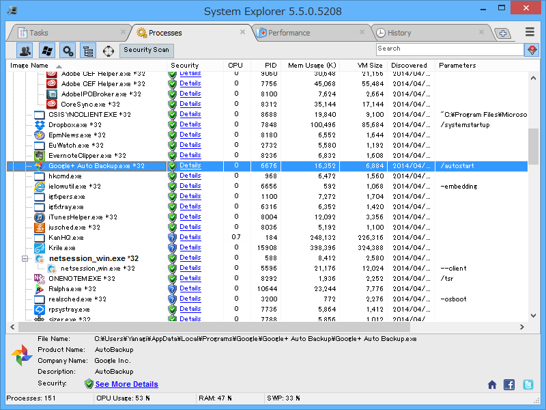The width and height of the screenshot is (546, 410).
Task: Select the users/processes filter icon on toolbar
Action: click(x=25, y=50)
